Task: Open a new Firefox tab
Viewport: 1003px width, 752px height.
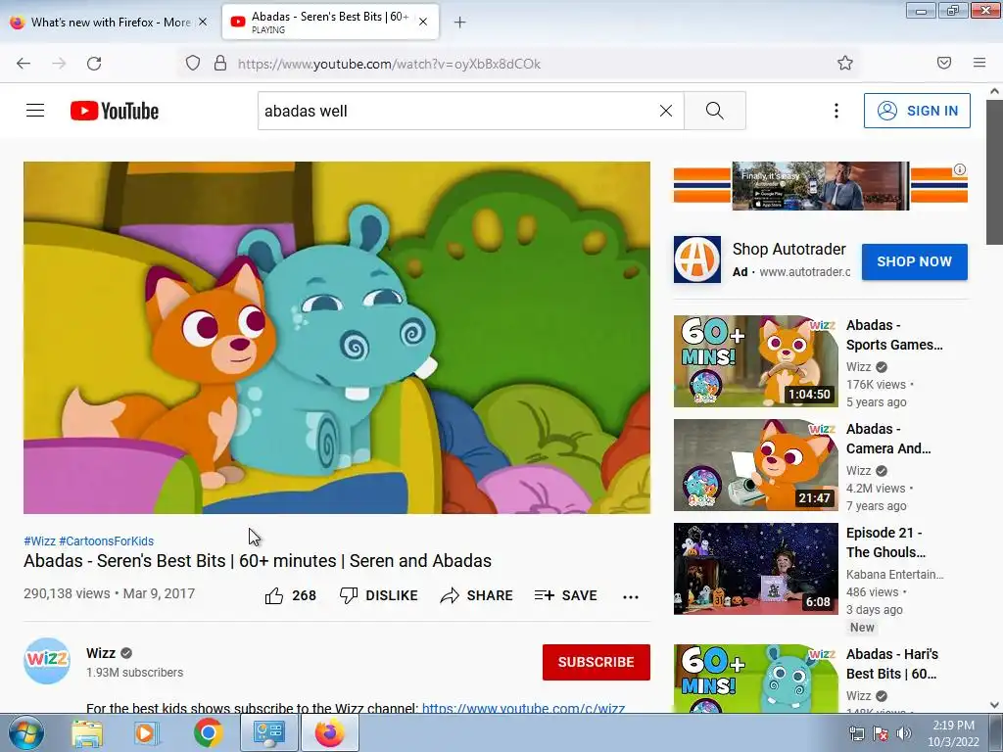Action: click(459, 23)
